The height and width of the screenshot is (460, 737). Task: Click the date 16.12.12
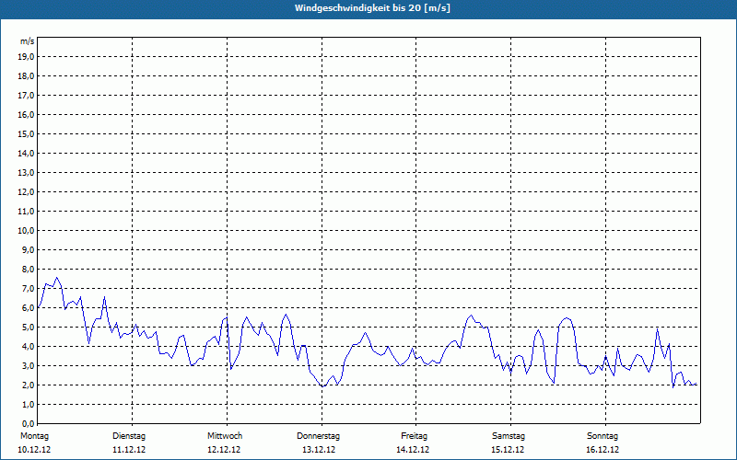click(x=602, y=450)
